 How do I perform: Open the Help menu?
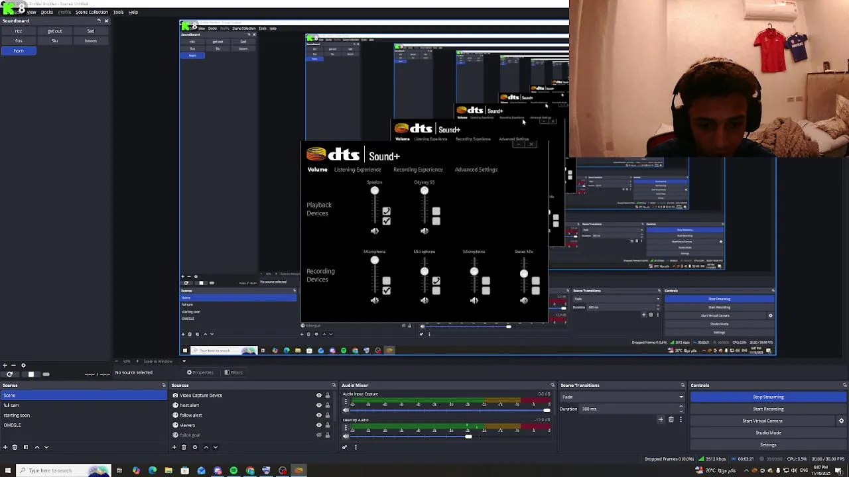pos(133,12)
